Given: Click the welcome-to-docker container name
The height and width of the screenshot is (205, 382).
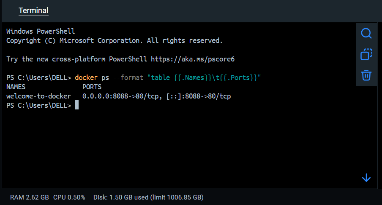Looking at the screenshot, I should (38, 96).
